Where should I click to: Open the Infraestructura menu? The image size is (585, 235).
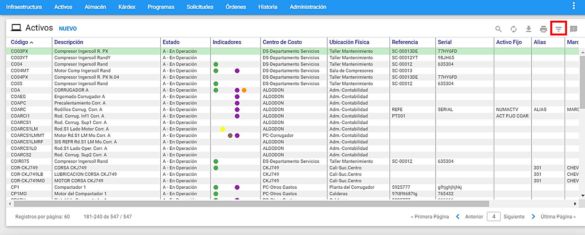tap(24, 7)
